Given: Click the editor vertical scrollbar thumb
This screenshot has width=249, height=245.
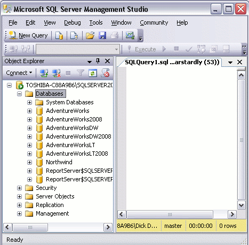Looking at the screenshot, I should tap(242, 140).
